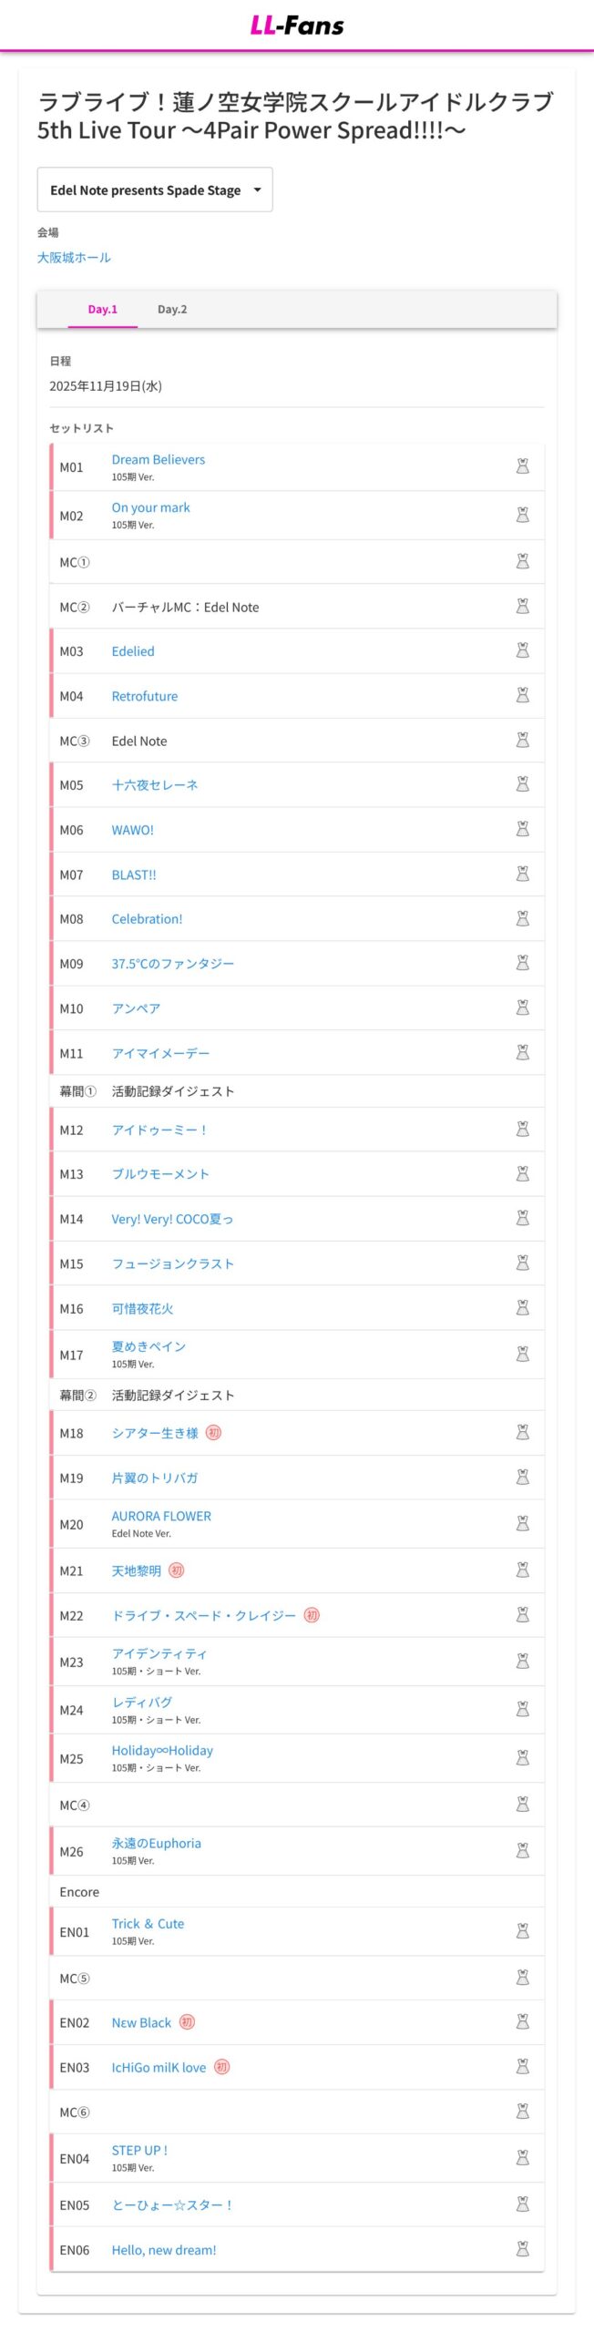Open the song Retrofuture

point(145,696)
